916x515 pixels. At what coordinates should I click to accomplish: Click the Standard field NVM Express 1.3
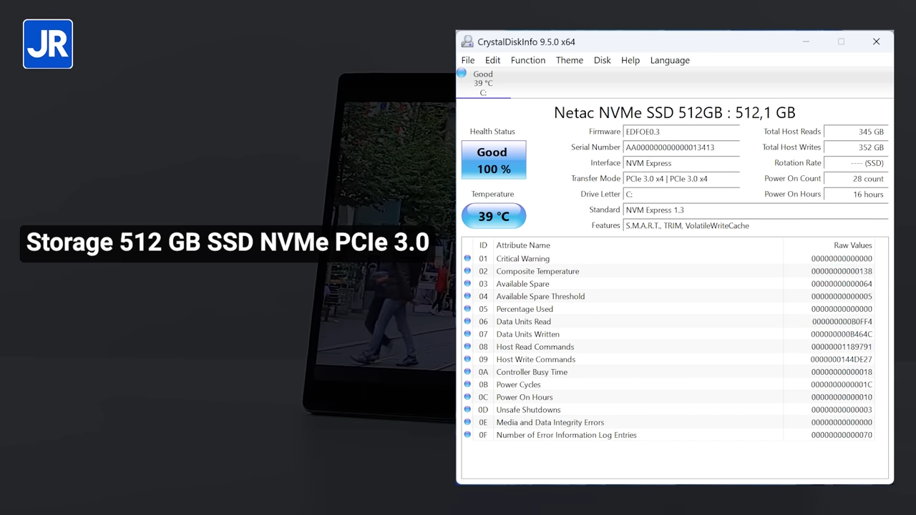click(756, 210)
